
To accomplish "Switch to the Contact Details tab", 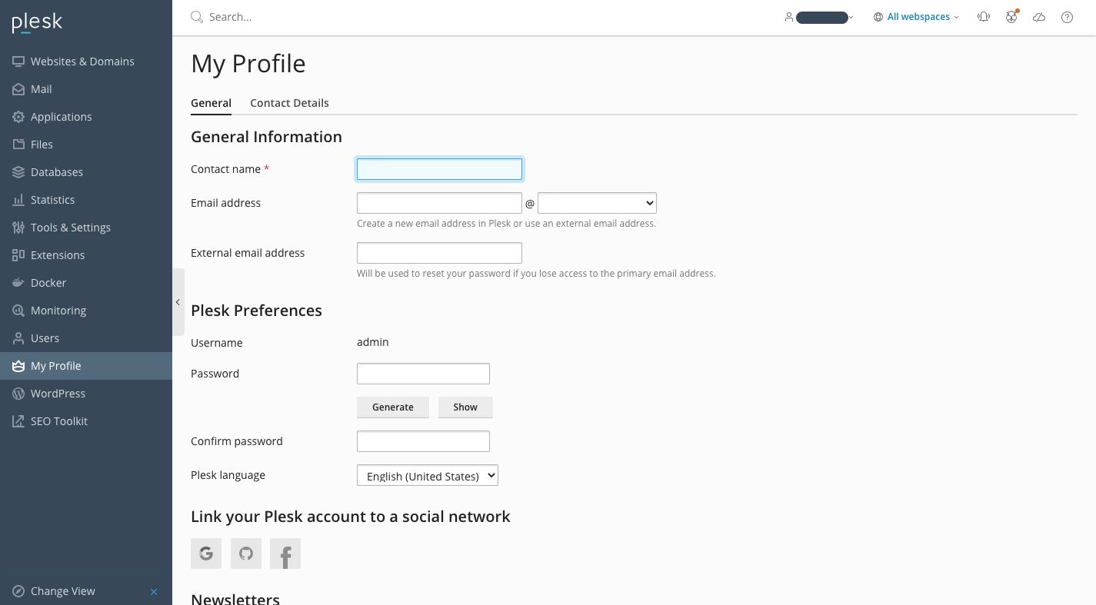I will pyautogui.click(x=289, y=103).
